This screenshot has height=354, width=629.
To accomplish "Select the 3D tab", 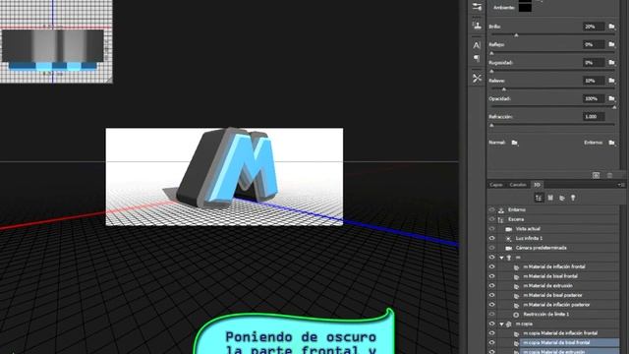I will 538,185.
